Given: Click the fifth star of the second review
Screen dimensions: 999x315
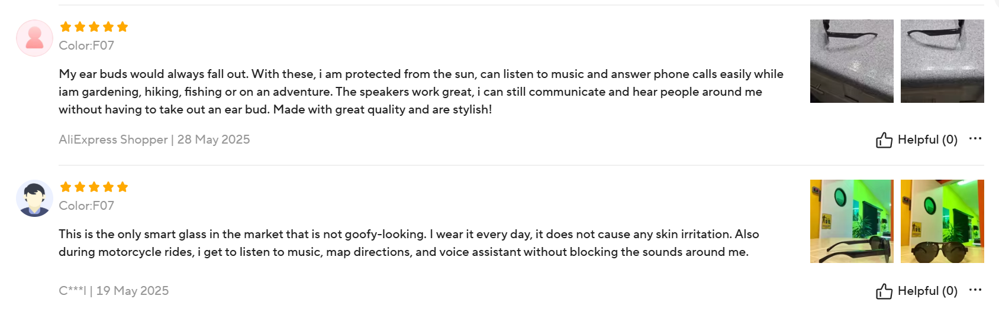Looking at the screenshot, I should [x=123, y=187].
